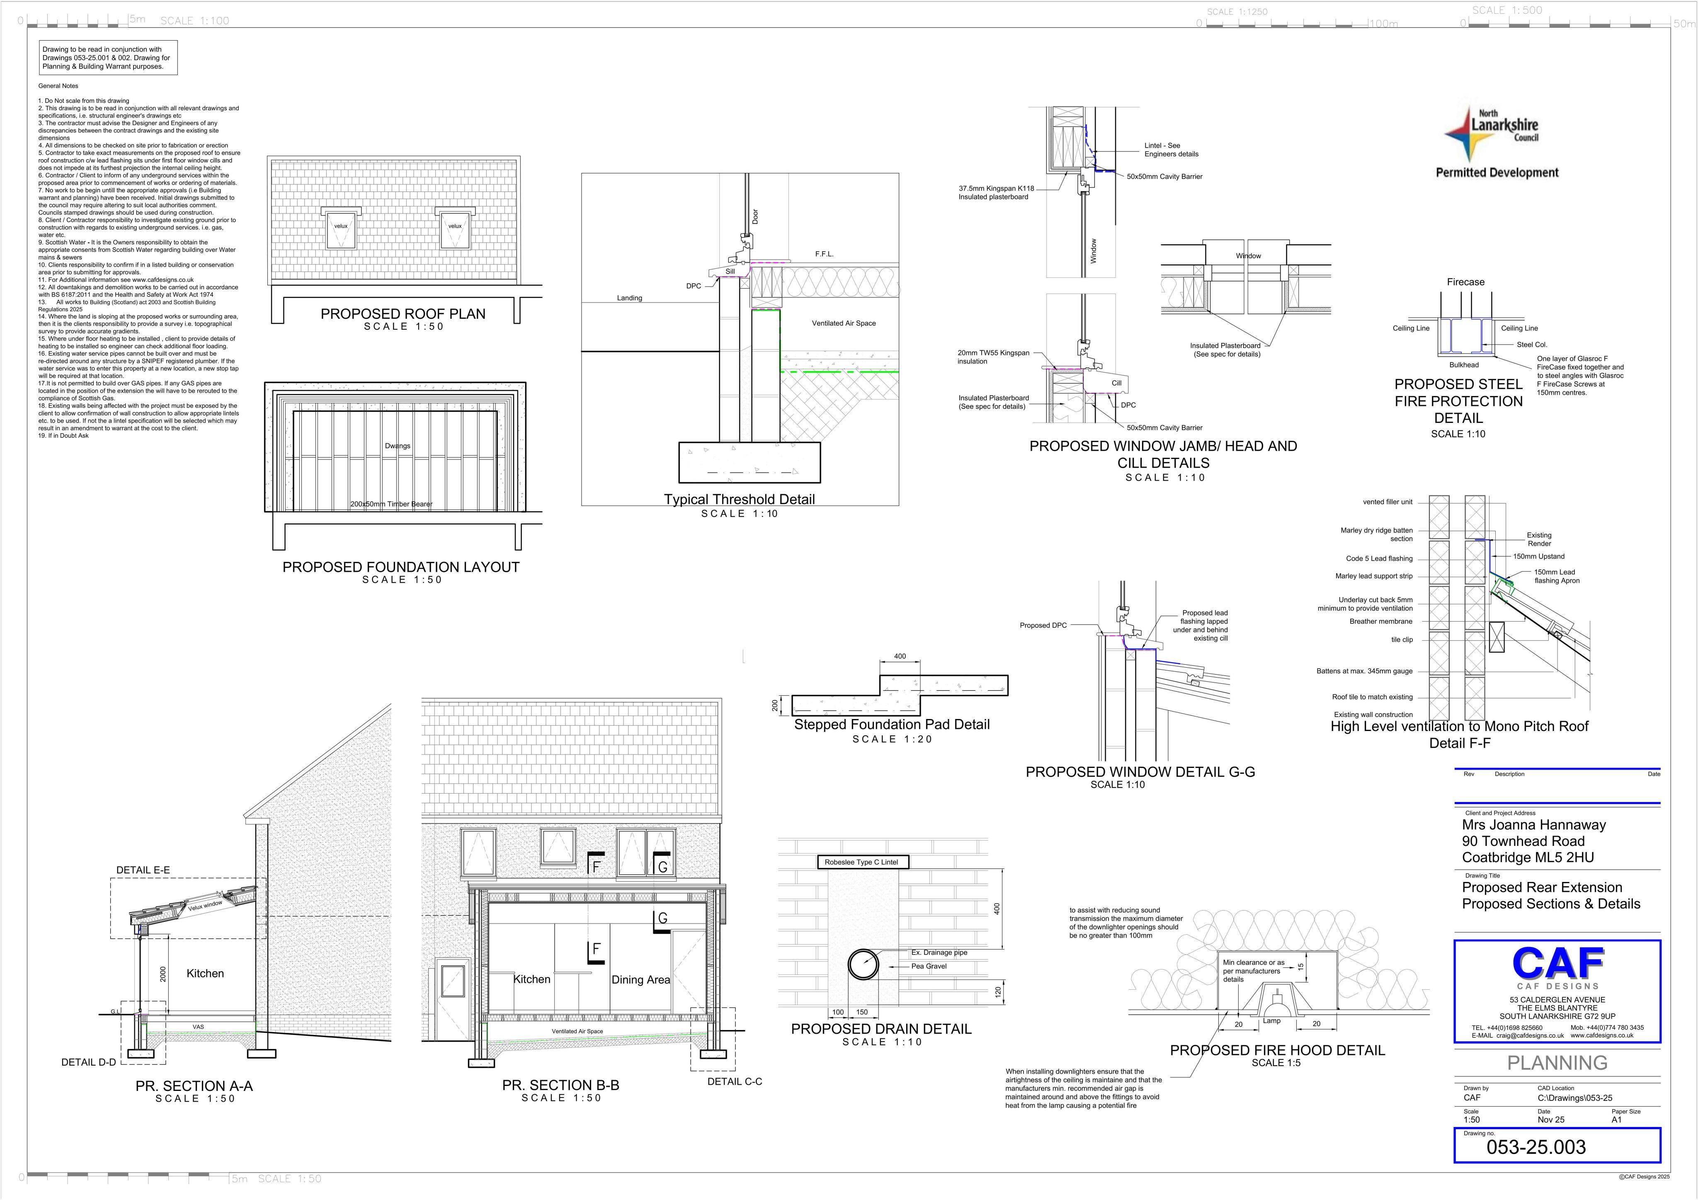This screenshot has width=1698, height=1200.
Task: Click the 'PR. SECTION A-A' label
Action: point(194,1086)
